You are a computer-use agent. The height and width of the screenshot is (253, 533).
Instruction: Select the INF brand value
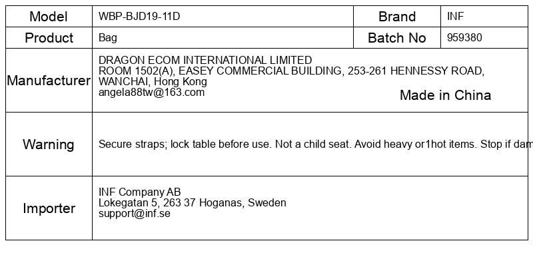[x=455, y=16]
